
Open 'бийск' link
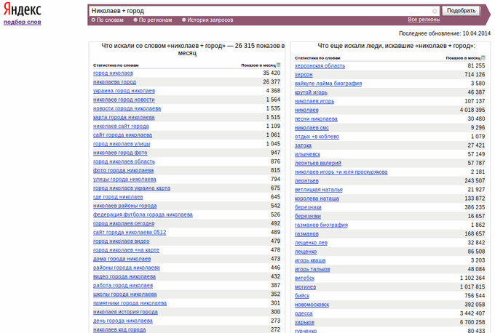click(302, 296)
